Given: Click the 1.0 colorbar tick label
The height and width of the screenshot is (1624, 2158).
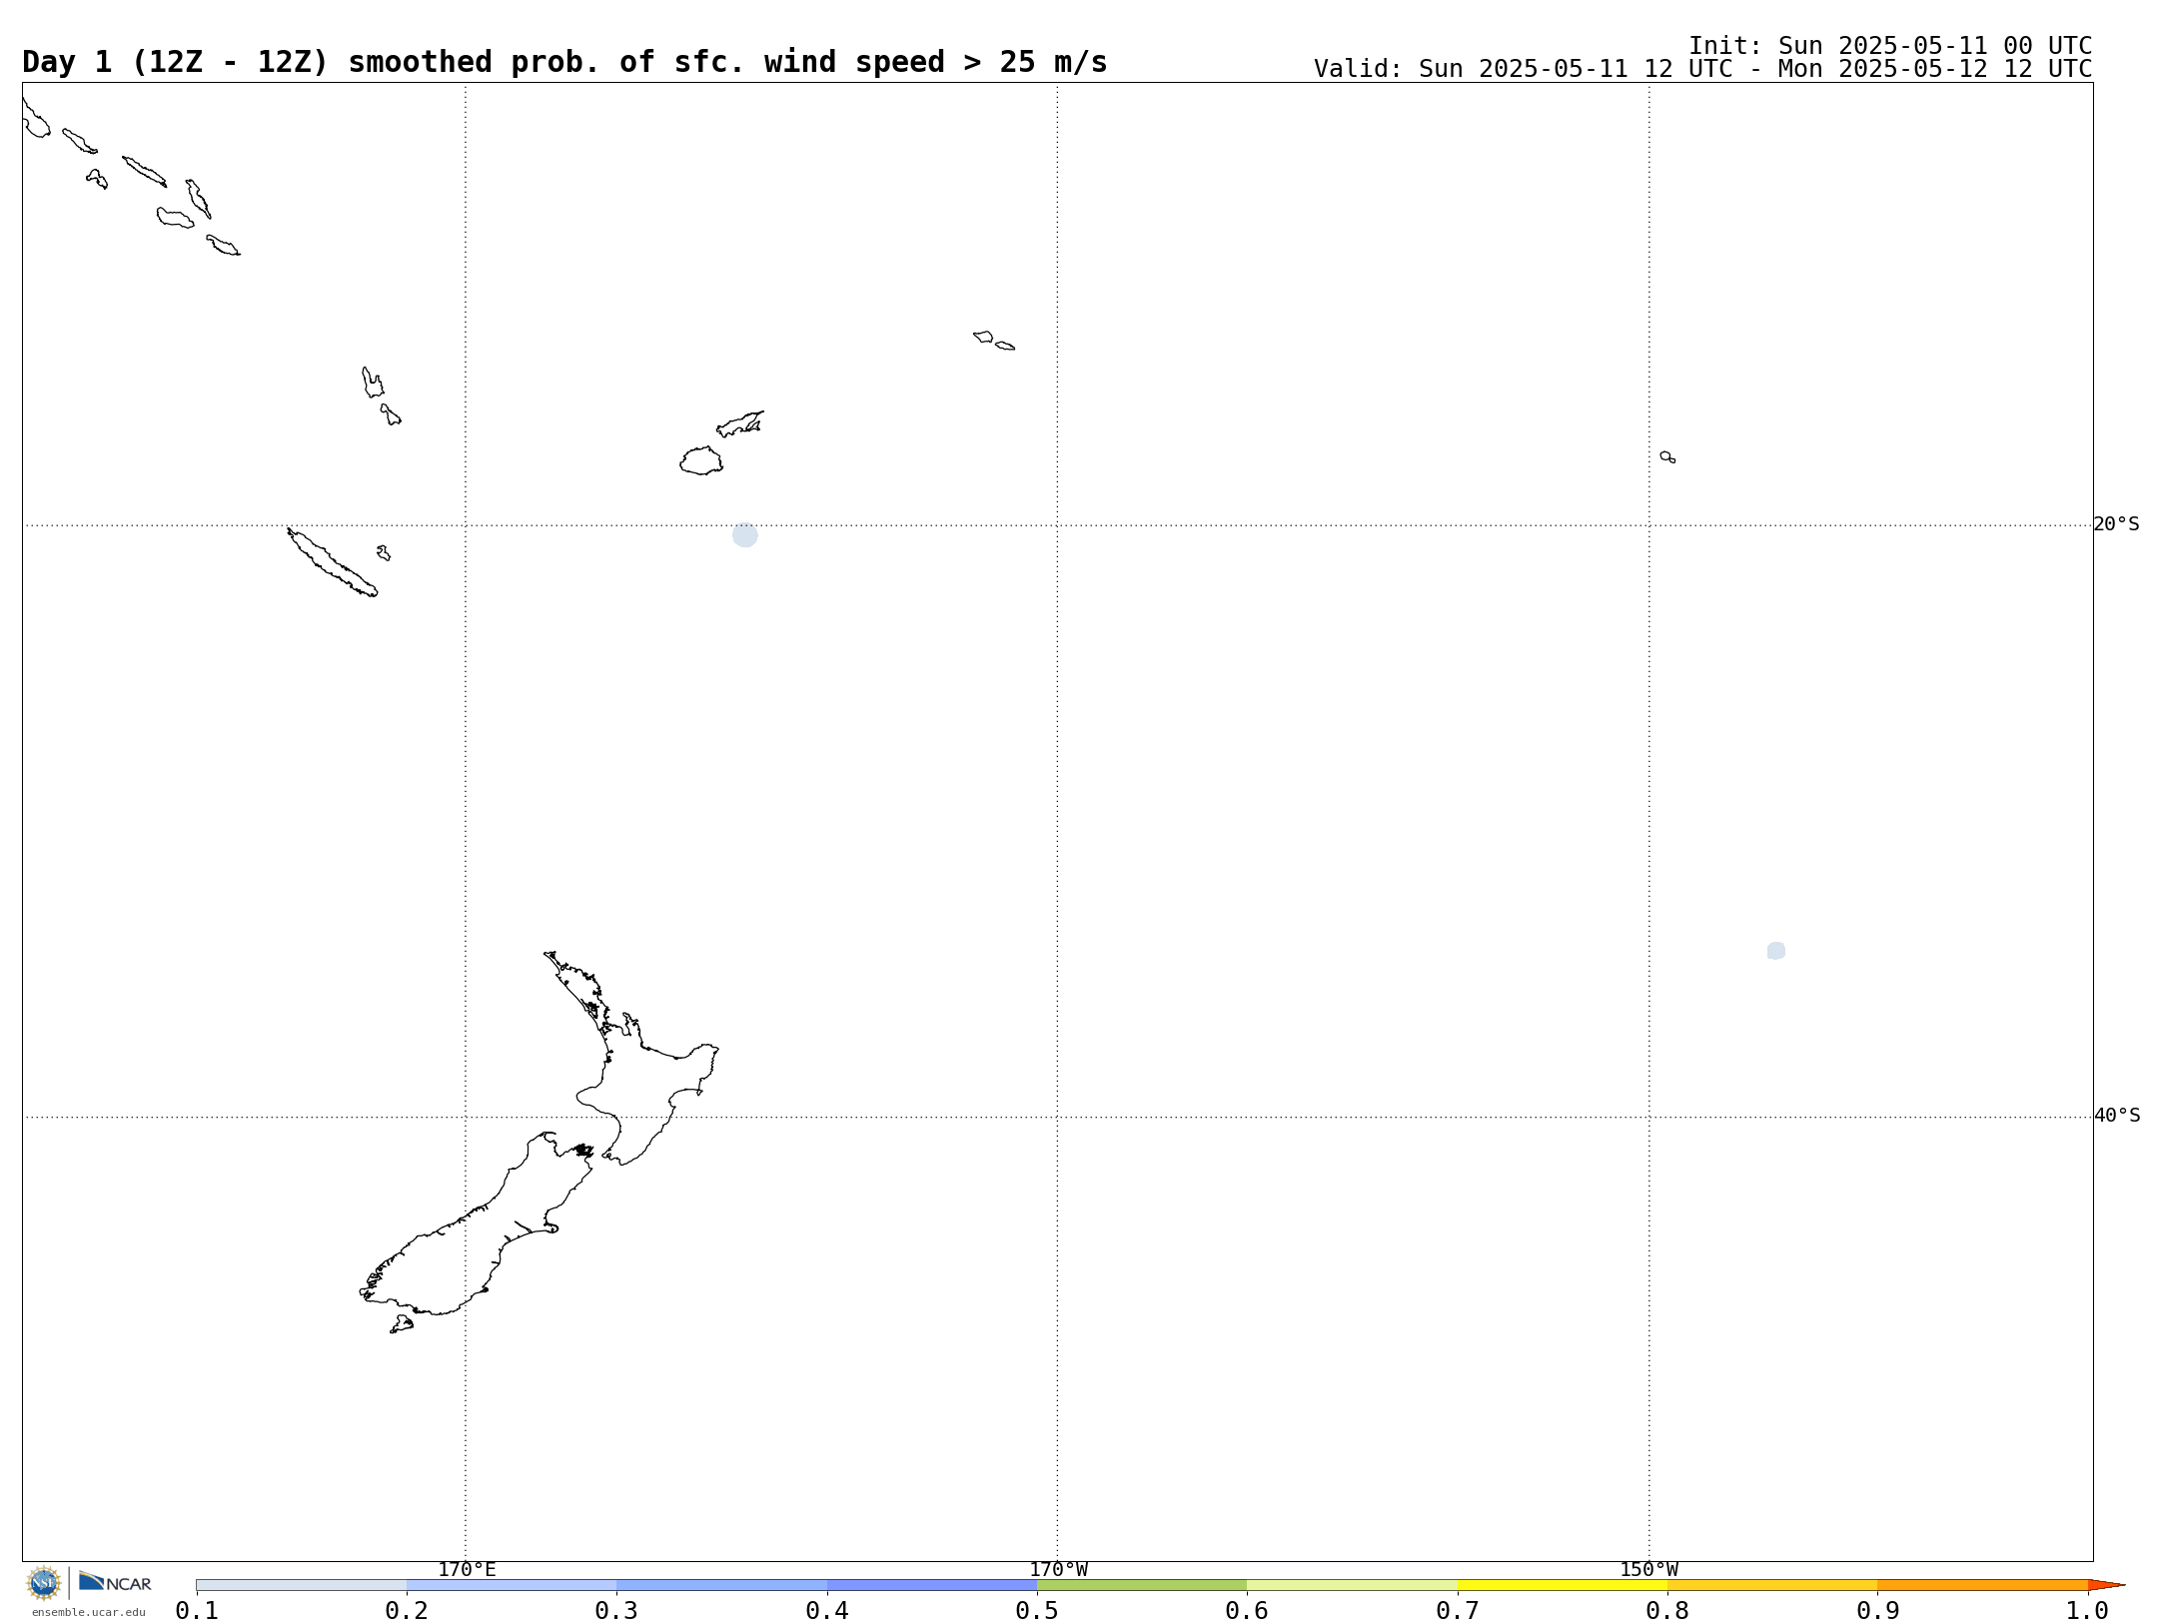Looking at the screenshot, I should 2087,1611.
